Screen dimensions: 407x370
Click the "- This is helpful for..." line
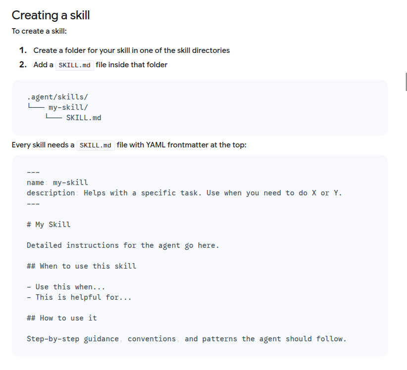click(79, 297)
